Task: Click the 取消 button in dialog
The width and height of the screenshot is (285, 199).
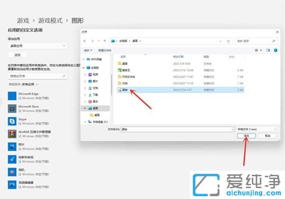Action: (267, 136)
